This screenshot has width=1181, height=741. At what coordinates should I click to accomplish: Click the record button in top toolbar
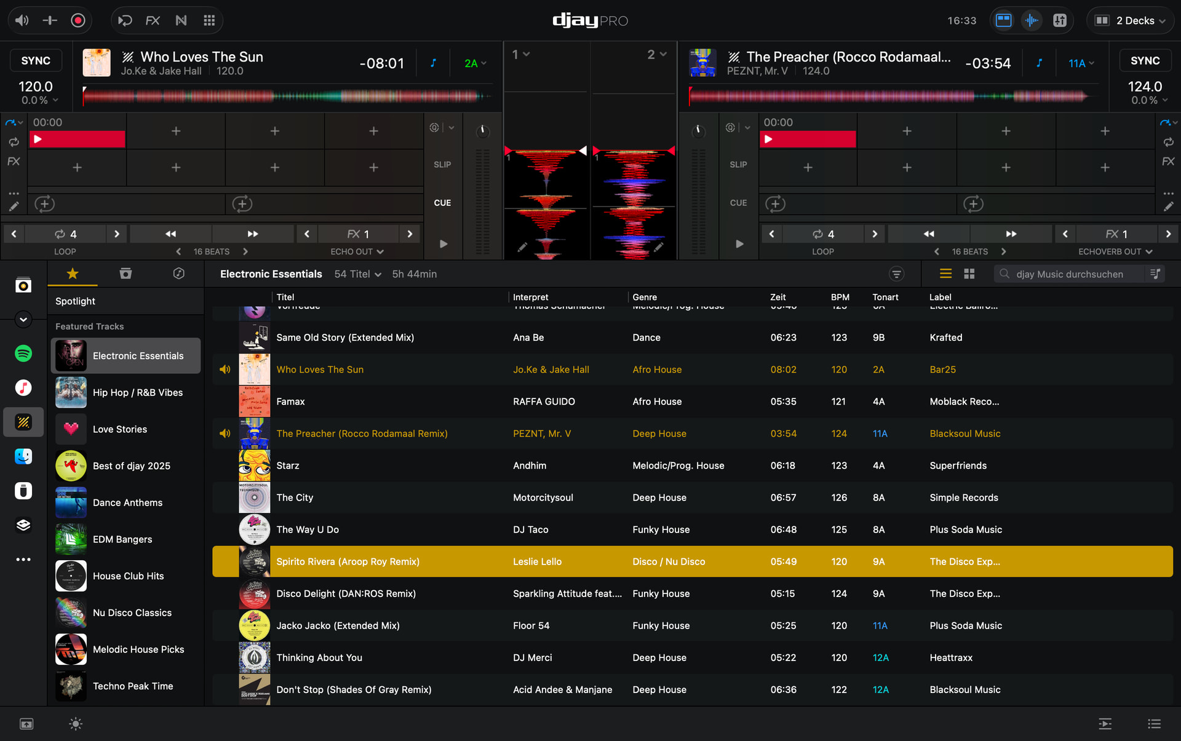(78, 20)
